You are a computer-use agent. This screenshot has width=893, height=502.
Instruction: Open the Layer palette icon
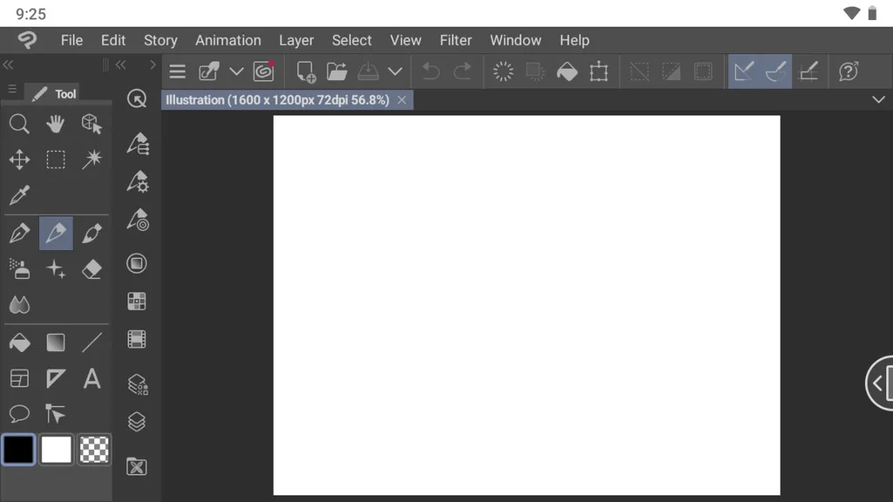[x=137, y=422]
